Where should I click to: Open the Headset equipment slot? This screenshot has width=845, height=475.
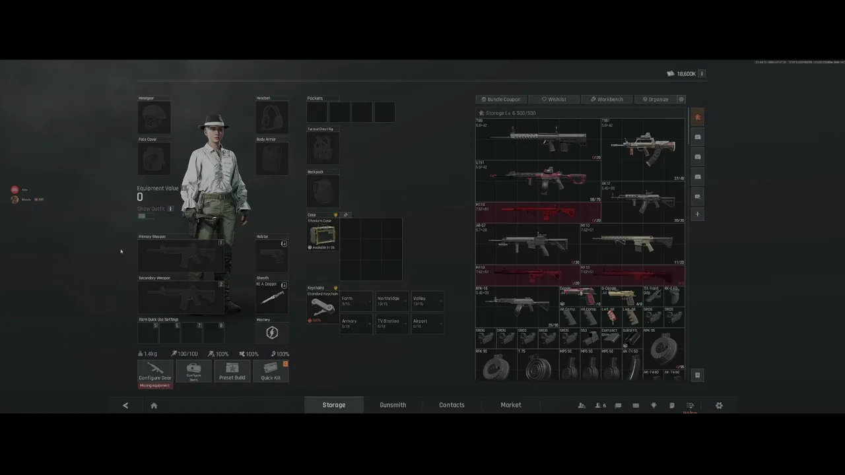coord(272,118)
